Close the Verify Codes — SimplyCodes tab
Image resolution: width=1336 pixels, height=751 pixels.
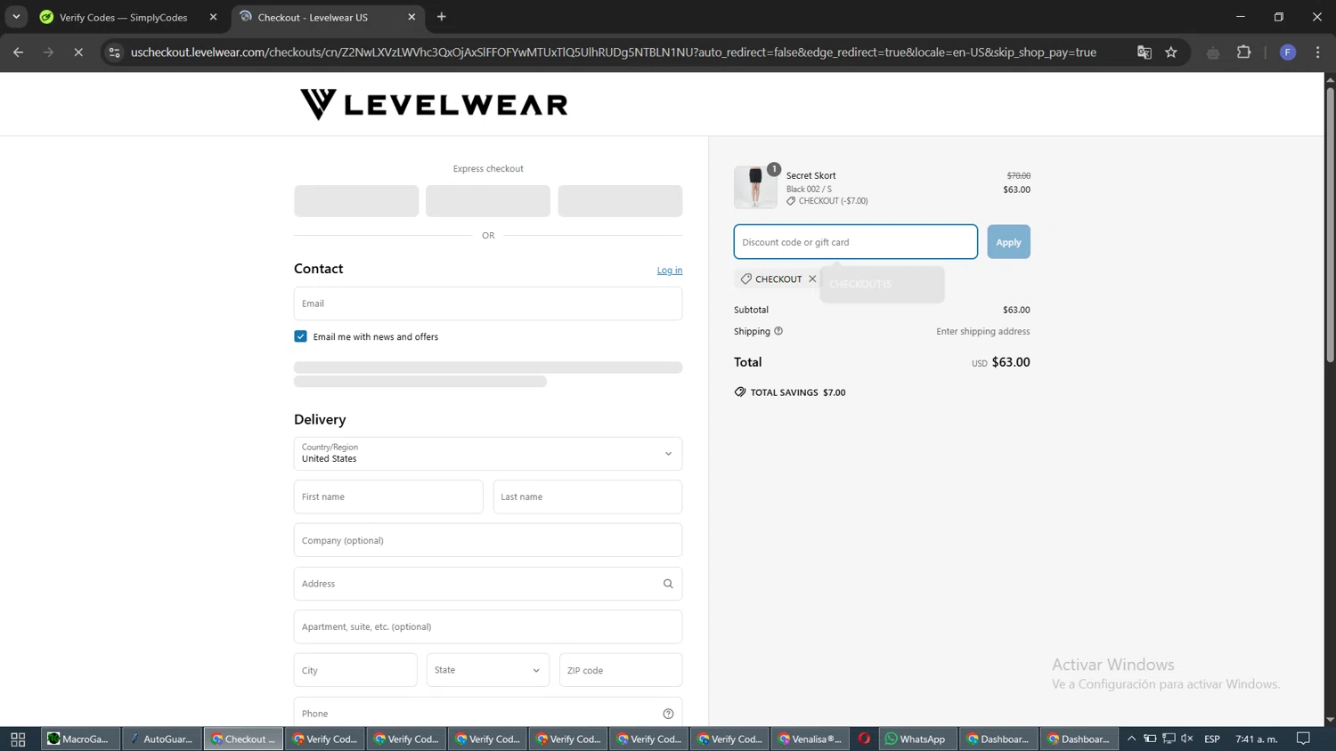pyautogui.click(x=213, y=17)
